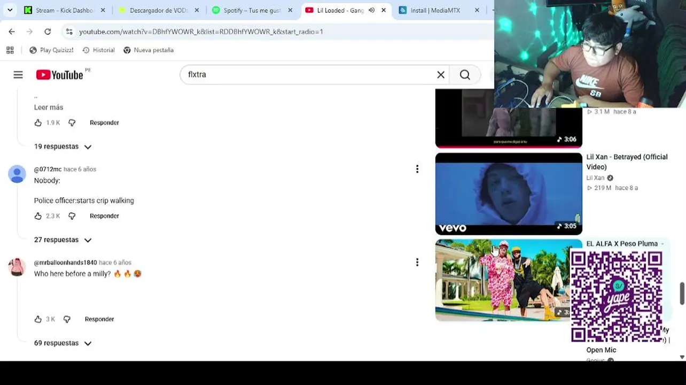Open more options for @mrballoonhands1840 comment
686x385 pixels.
[x=417, y=262]
